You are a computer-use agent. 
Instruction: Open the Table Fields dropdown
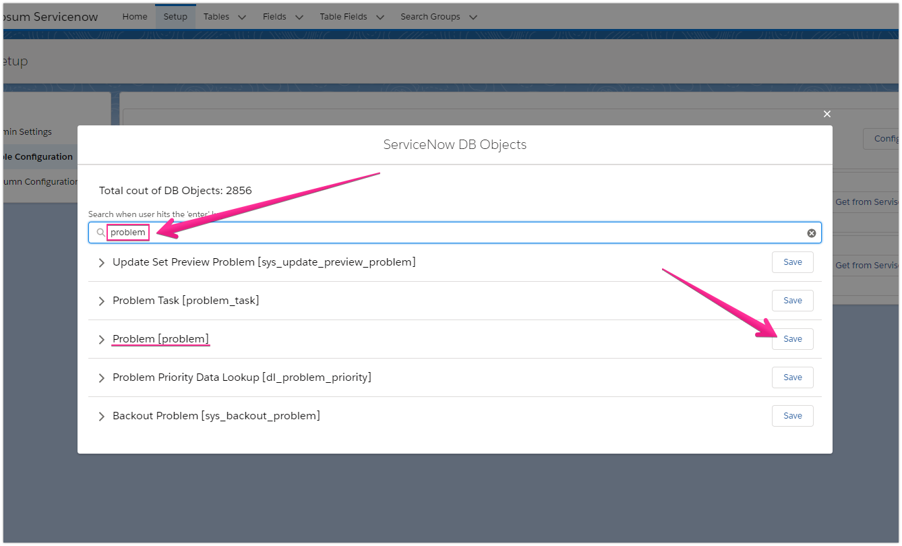tap(350, 16)
